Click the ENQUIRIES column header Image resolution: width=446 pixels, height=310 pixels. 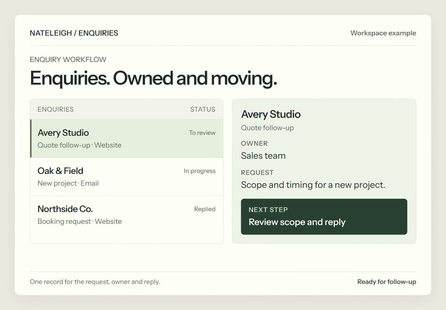[x=55, y=109]
